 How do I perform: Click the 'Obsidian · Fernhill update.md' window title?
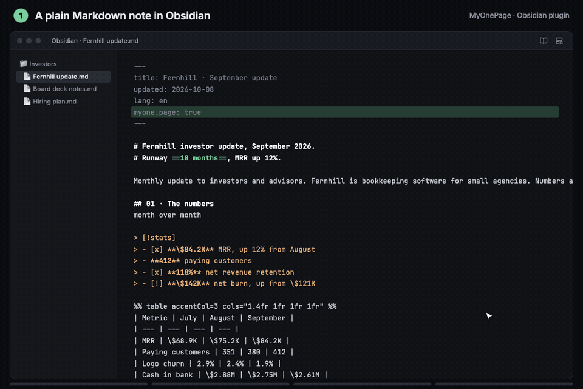pyautogui.click(x=95, y=41)
